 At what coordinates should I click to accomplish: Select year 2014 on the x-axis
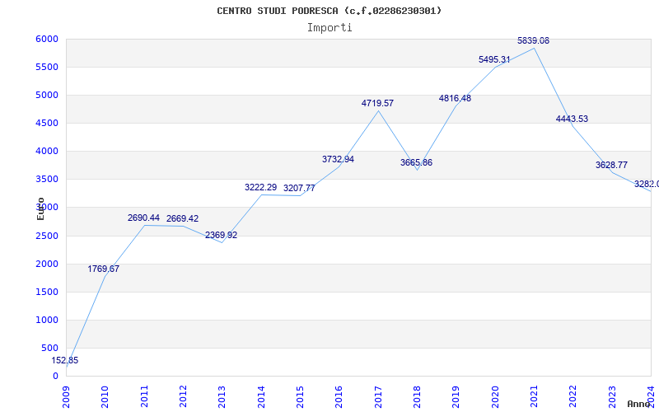coord(261,396)
